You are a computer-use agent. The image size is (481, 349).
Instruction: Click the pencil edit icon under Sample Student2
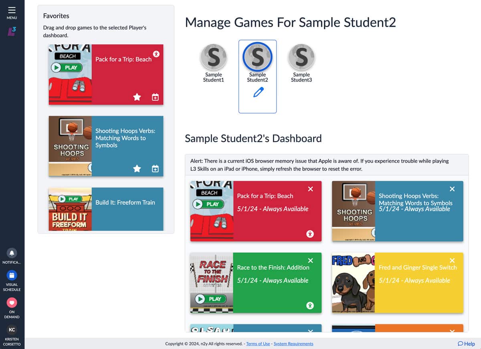tap(259, 92)
